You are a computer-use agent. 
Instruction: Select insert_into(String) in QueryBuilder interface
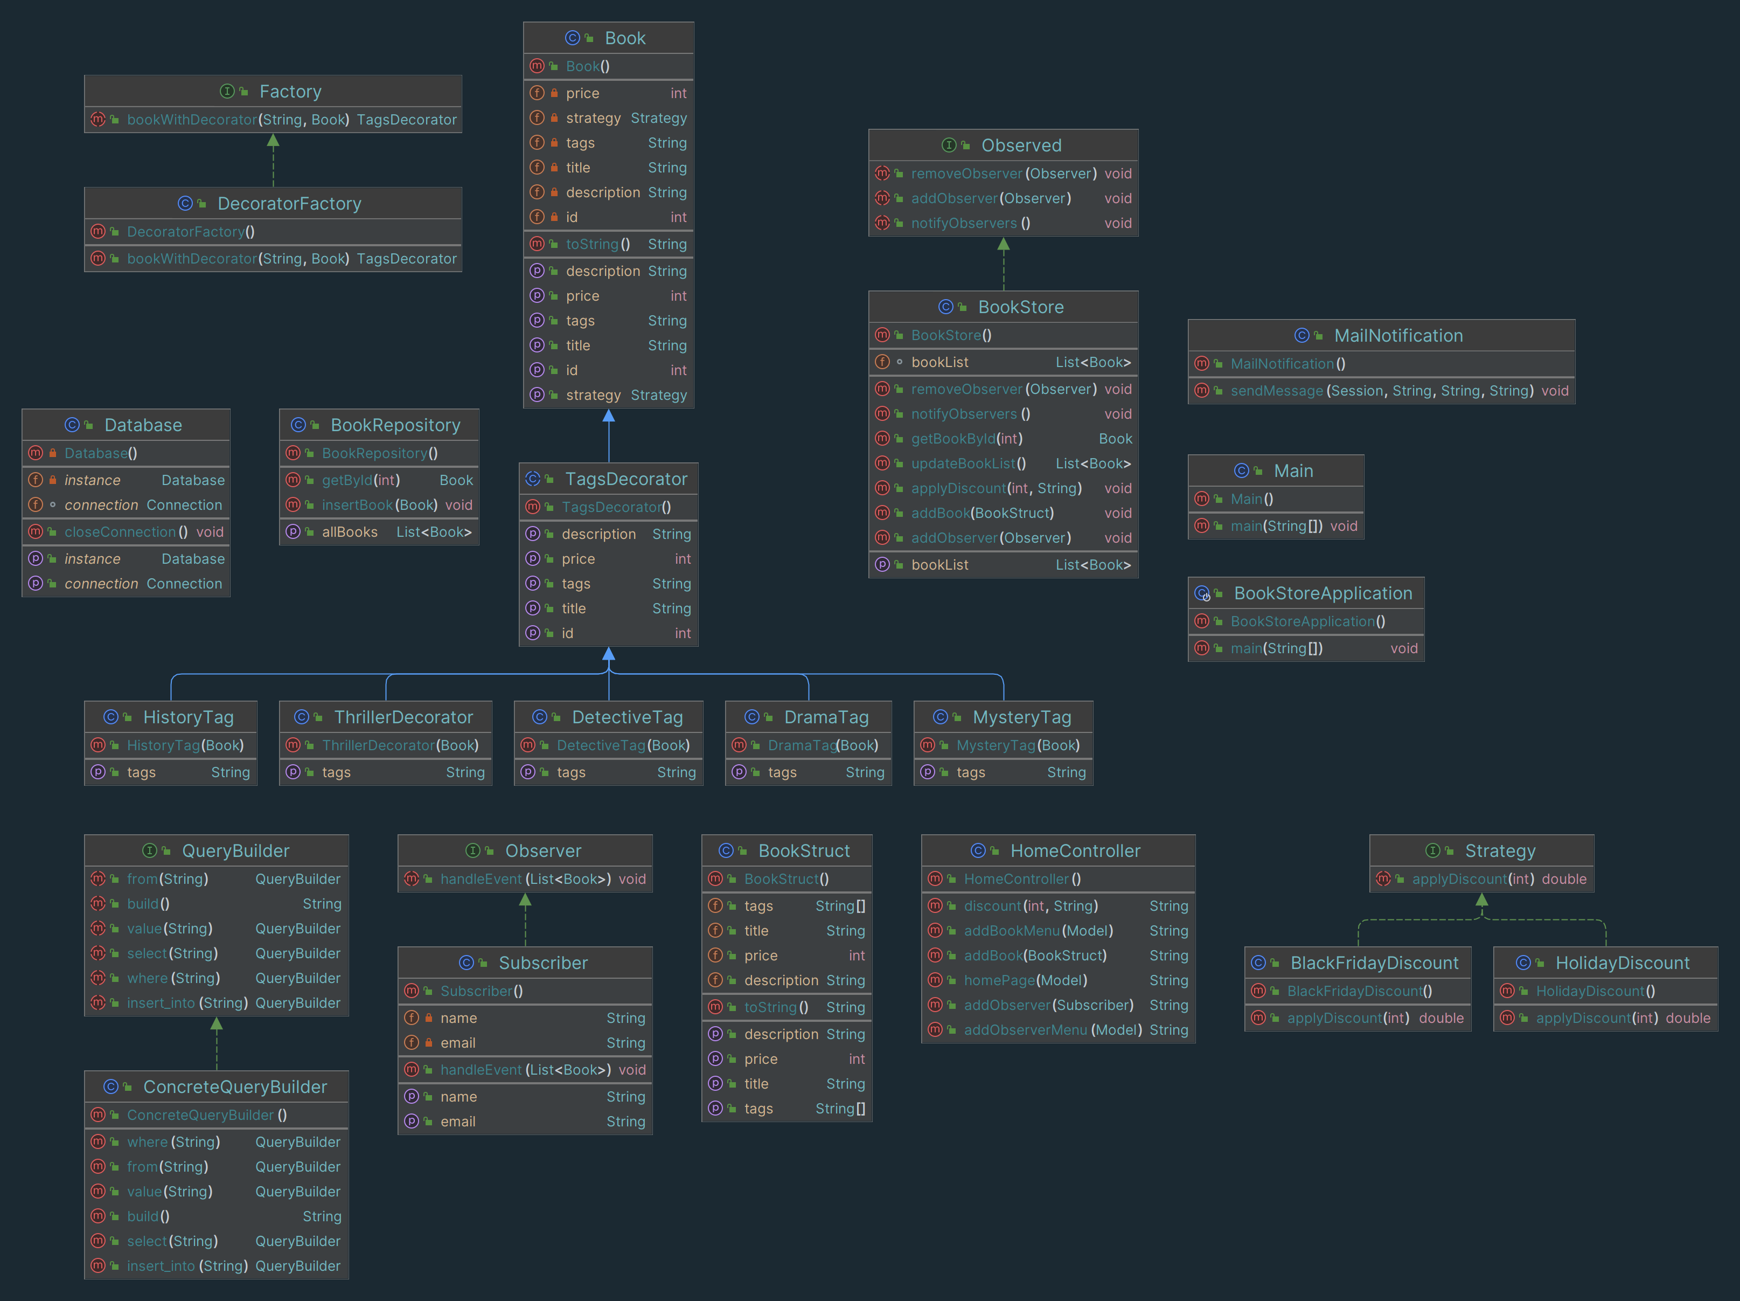(x=217, y=1004)
